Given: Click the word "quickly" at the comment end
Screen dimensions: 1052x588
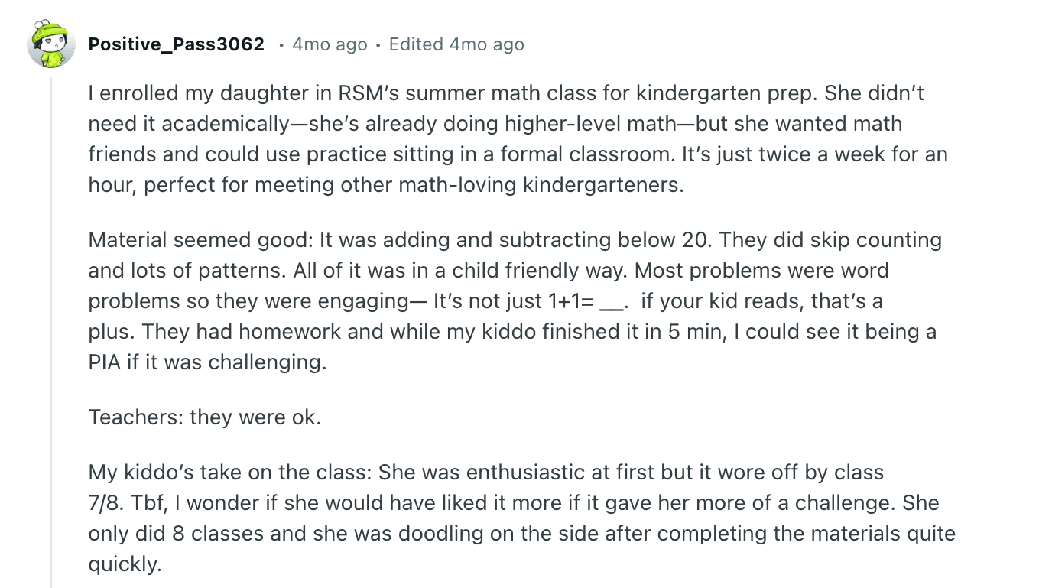Looking at the screenshot, I should [x=122, y=564].
